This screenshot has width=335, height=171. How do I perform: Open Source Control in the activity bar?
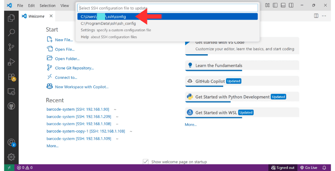point(11,47)
